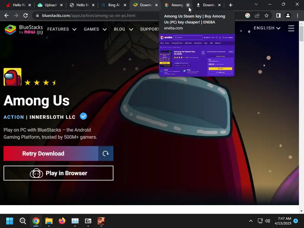Close the Bing AI tab

point(125,5)
